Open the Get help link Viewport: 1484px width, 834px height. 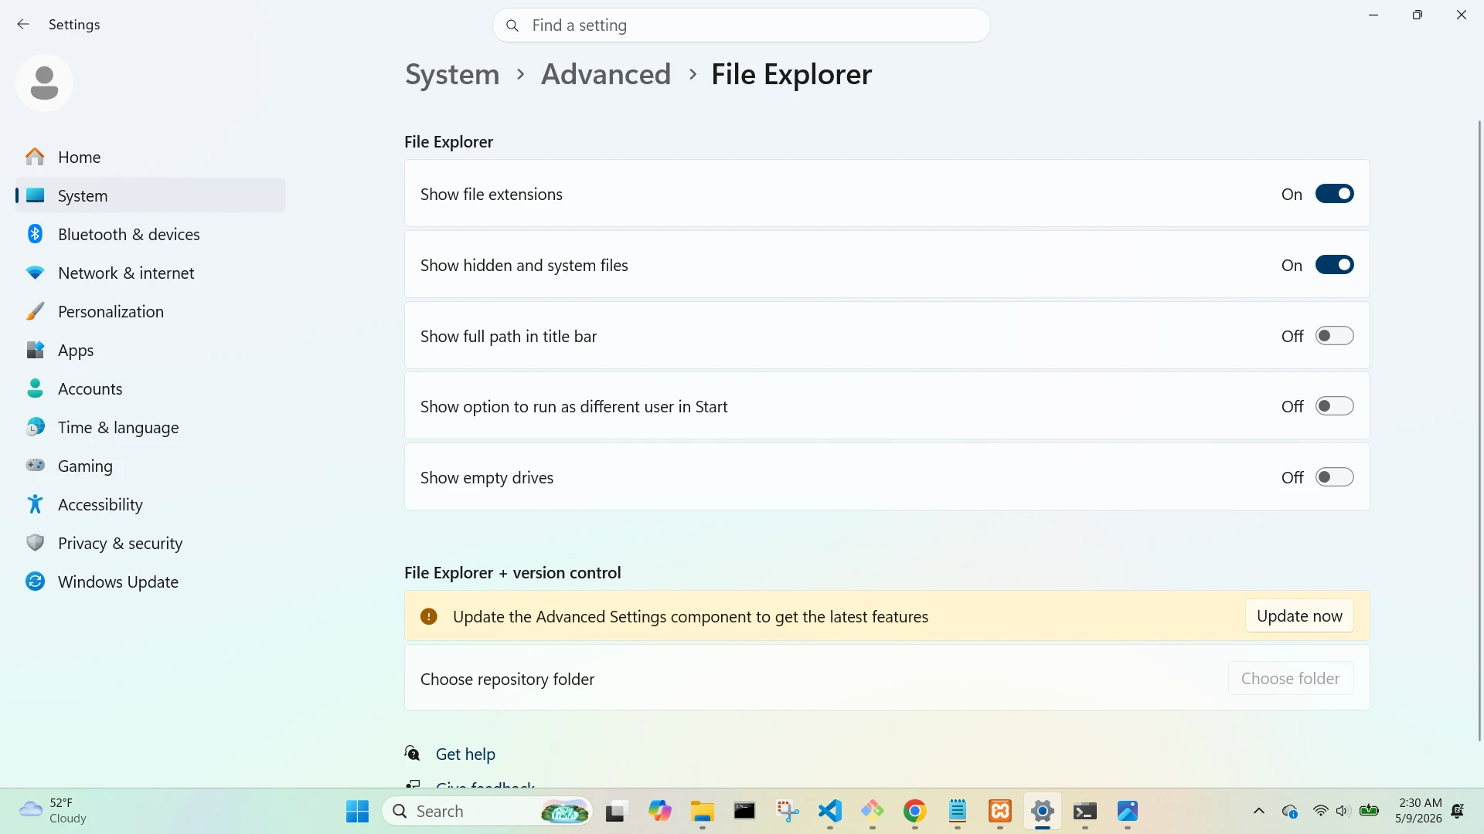465,754
